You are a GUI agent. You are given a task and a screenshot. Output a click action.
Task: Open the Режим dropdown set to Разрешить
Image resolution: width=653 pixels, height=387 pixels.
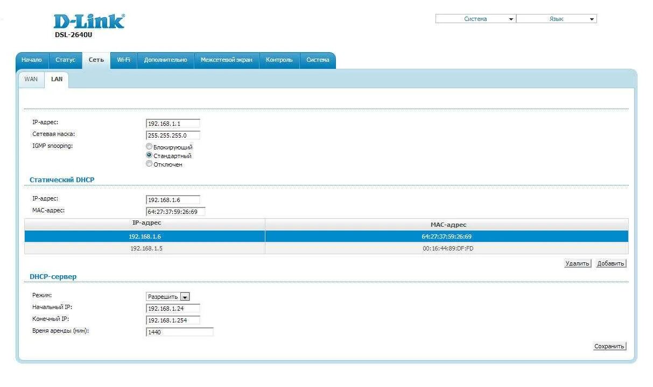pyautogui.click(x=168, y=297)
